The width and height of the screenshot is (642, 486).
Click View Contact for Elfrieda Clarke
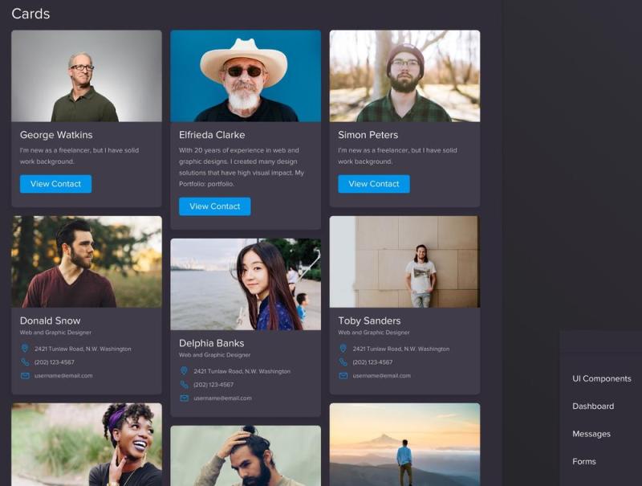tap(213, 206)
